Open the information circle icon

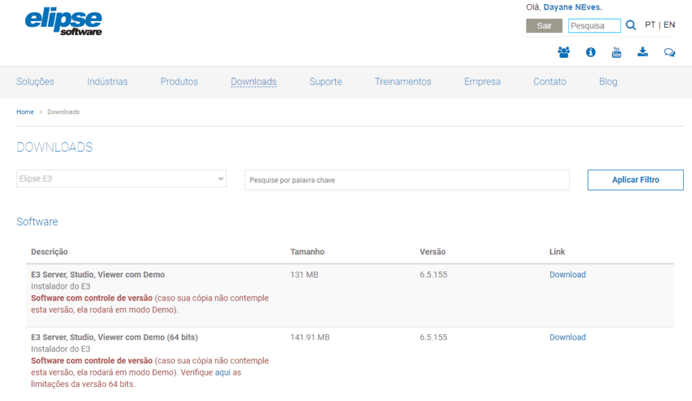coord(591,52)
